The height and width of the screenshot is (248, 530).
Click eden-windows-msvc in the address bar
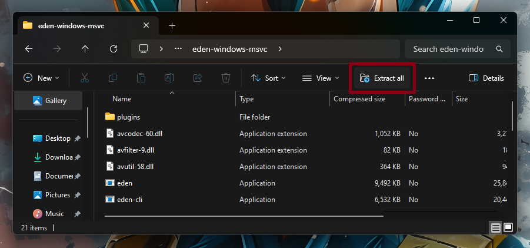(230, 49)
